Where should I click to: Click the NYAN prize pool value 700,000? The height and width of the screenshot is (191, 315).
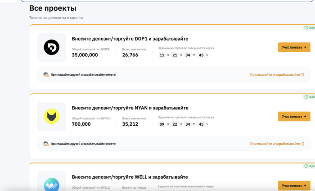click(81, 124)
